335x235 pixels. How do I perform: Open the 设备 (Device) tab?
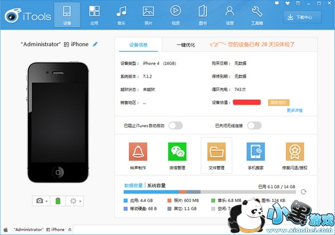pos(67,15)
